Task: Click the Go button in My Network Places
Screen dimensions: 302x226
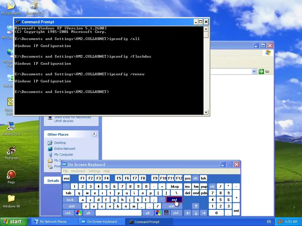Action: pyautogui.click(x=264, y=72)
